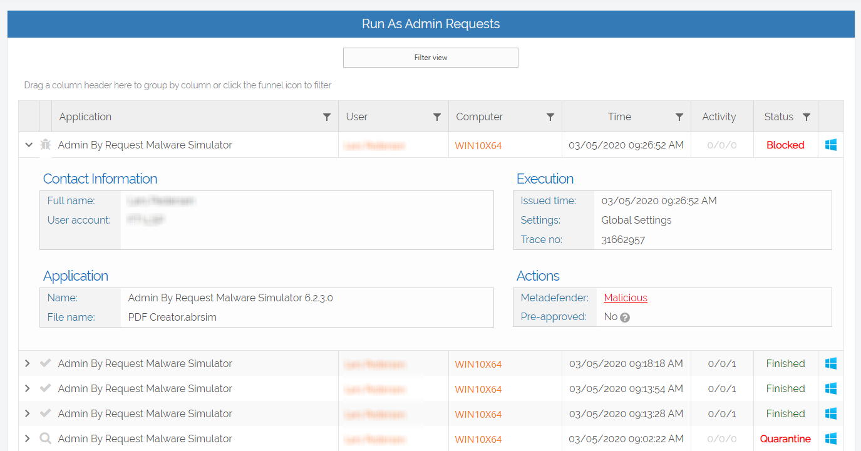
Task: Open the Malicious Metadefender link
Action: click(625, 298)
